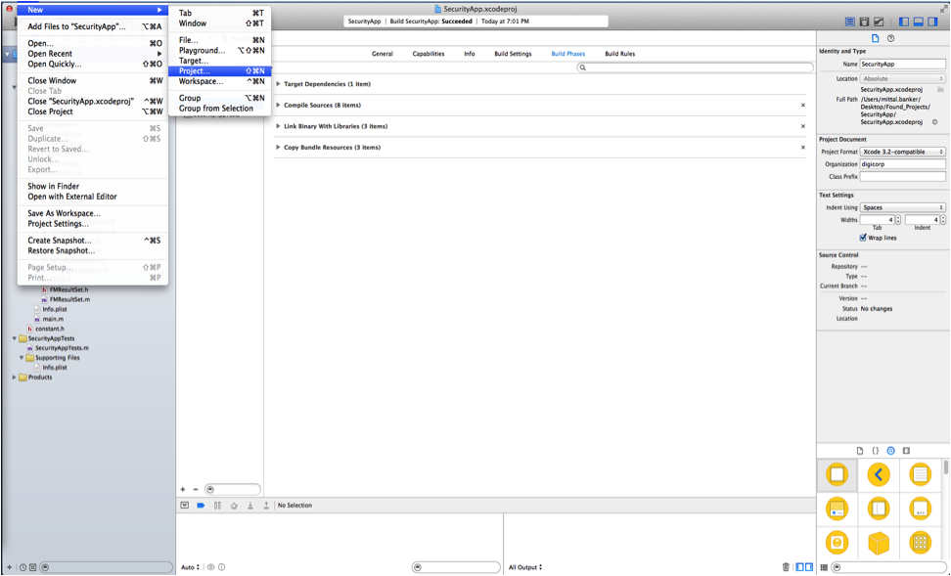951x576 pixels.
Task: Select the Tab Bar Controller library object
Action: (x=837, y=509)
